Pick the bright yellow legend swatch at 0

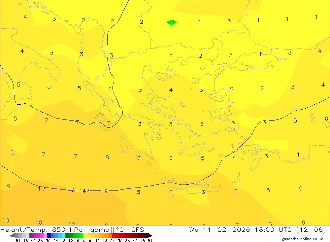(x=85, y=236)
